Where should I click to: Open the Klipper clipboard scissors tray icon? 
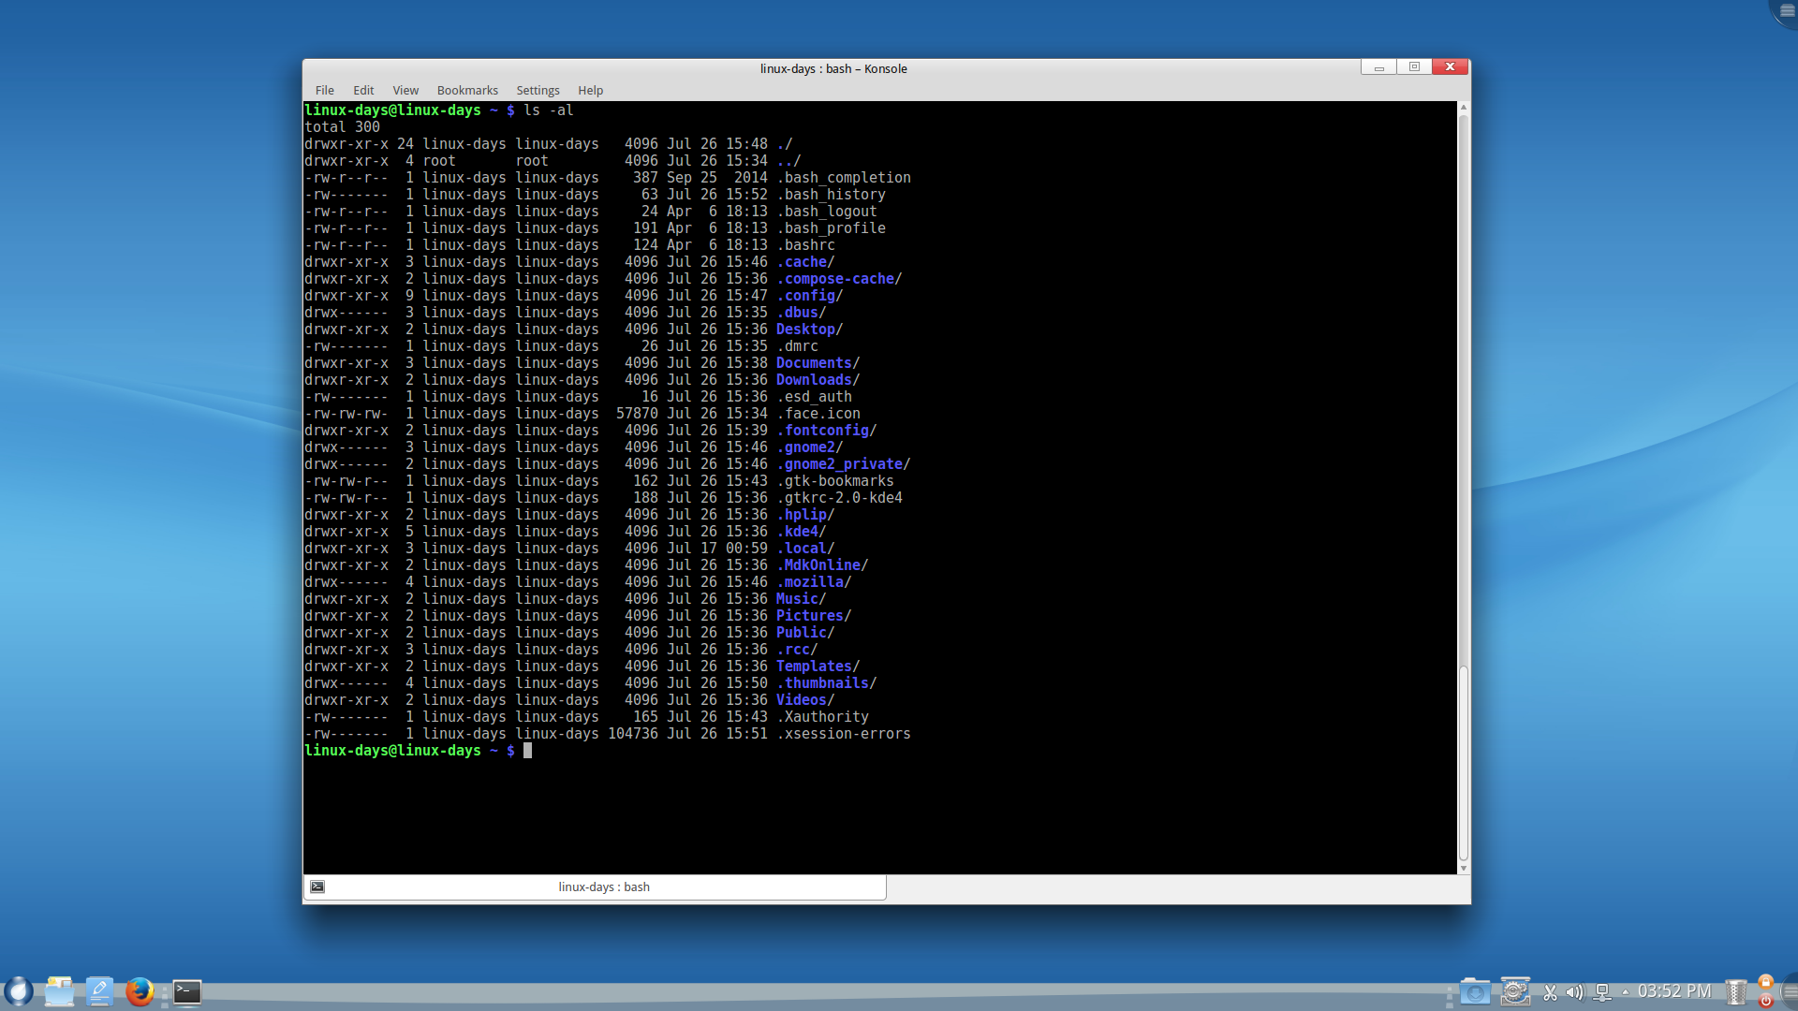point(1550,992)
